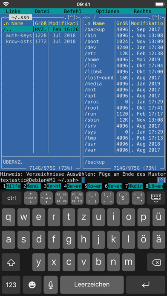Sort left panel by Name column header
The image size is (167, 296).
coord(17,23)
